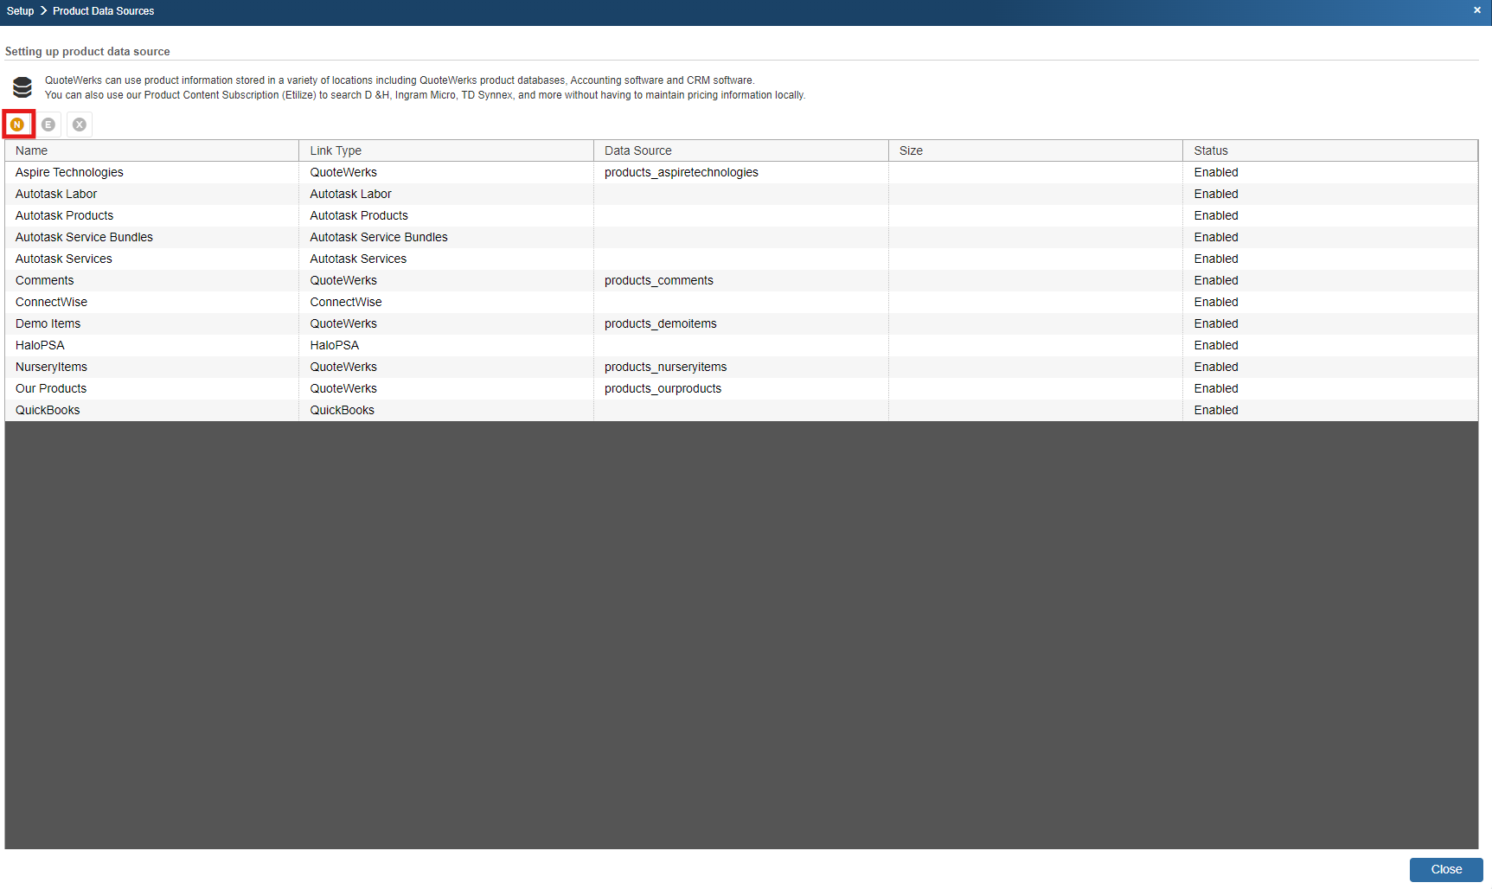Click the Edit data source icon
The width and height of the screenshot is (1492, 889).
[x=48, y=125]
